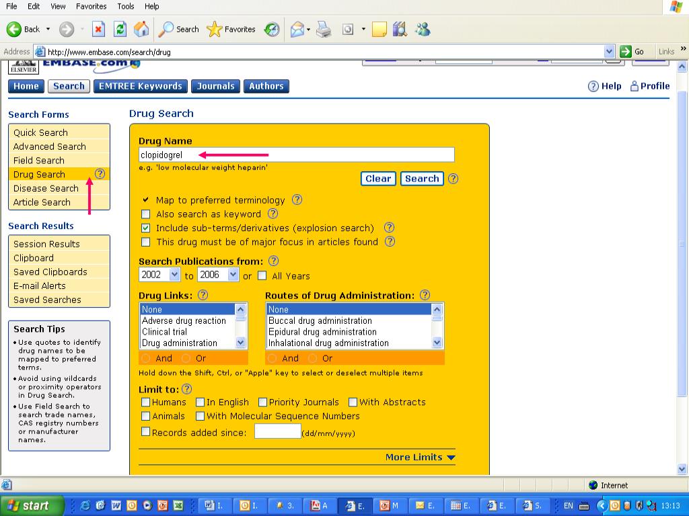Open the Profile link
This screenshot has height=516, width=689.
click(650, 86)
